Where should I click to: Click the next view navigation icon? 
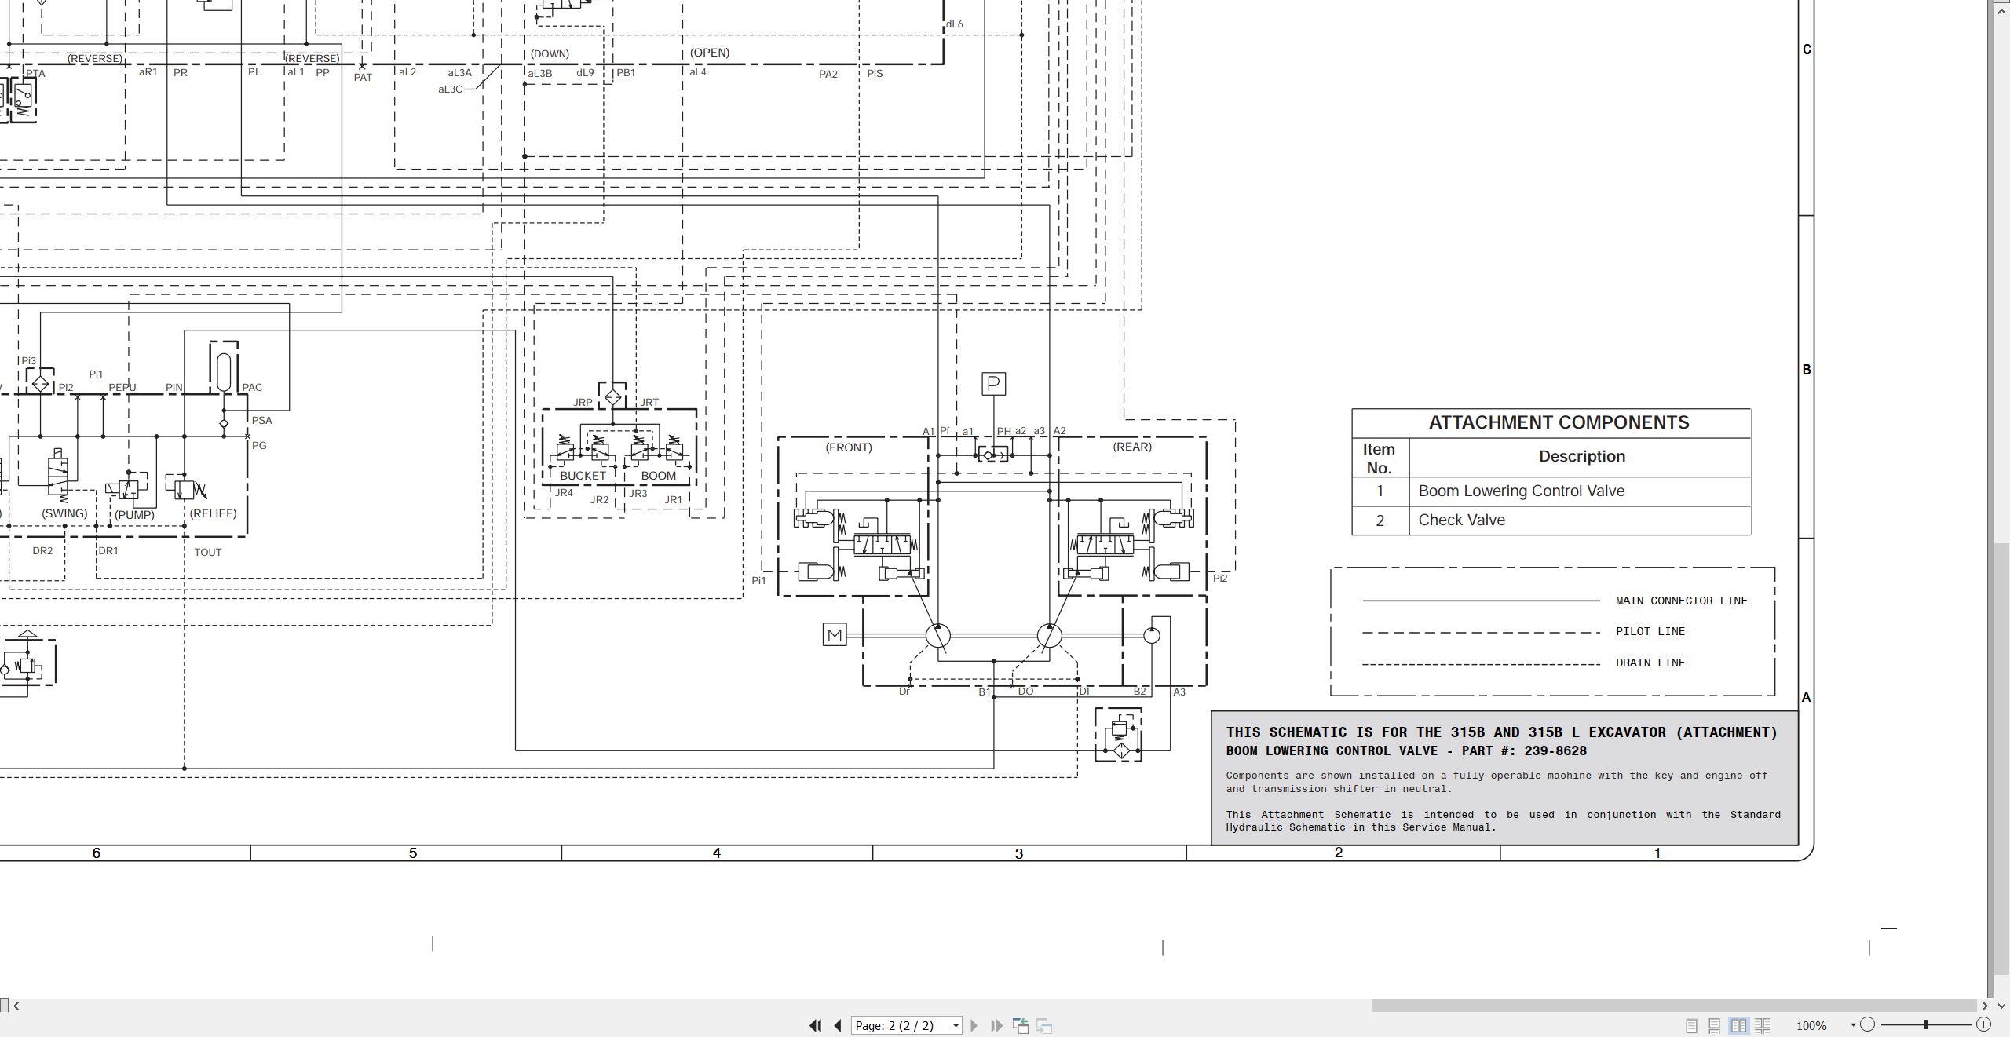coord(1044,1025)
